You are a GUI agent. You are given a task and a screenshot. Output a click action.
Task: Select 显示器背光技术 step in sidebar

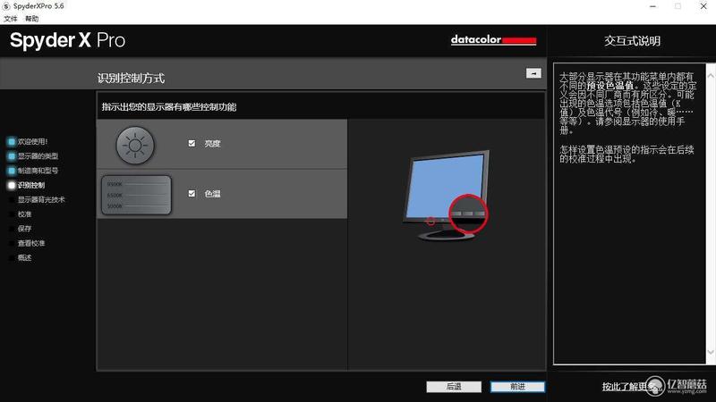41,199
